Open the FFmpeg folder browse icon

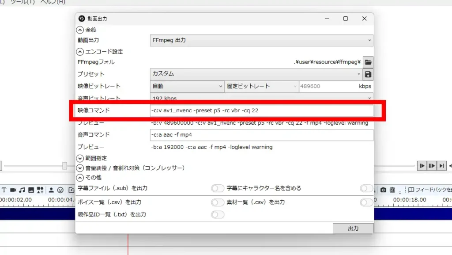pyautogui.click(x=368, y=62)
